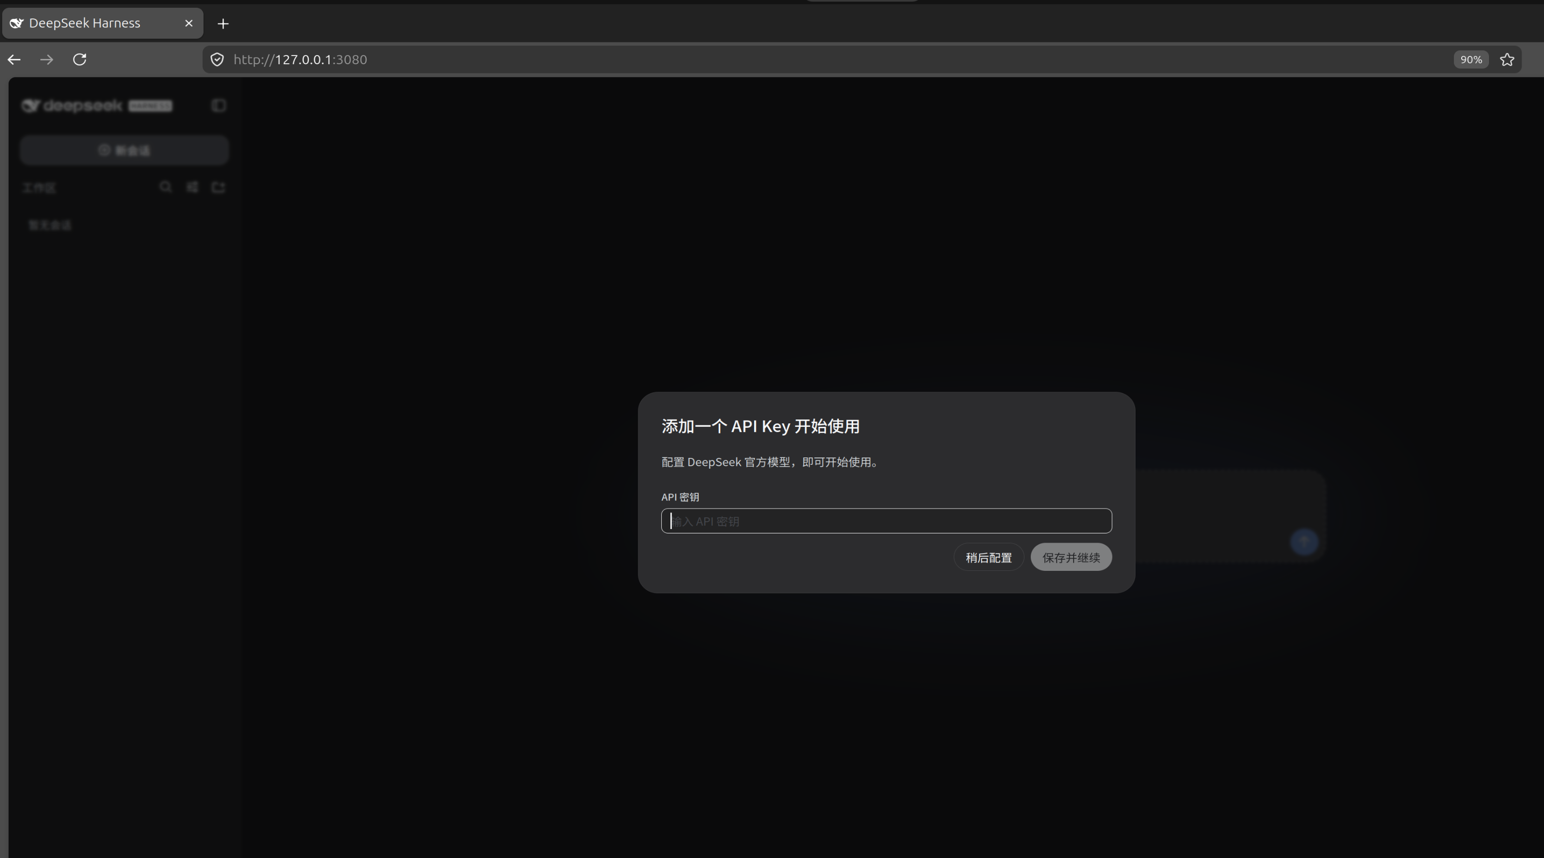Go back to the previous page

point(15,59)
